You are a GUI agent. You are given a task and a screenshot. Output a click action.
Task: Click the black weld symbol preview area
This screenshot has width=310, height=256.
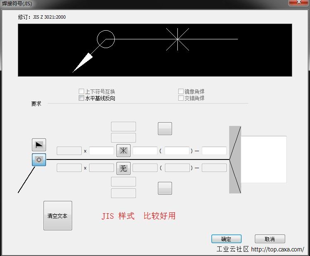point(155,50)
